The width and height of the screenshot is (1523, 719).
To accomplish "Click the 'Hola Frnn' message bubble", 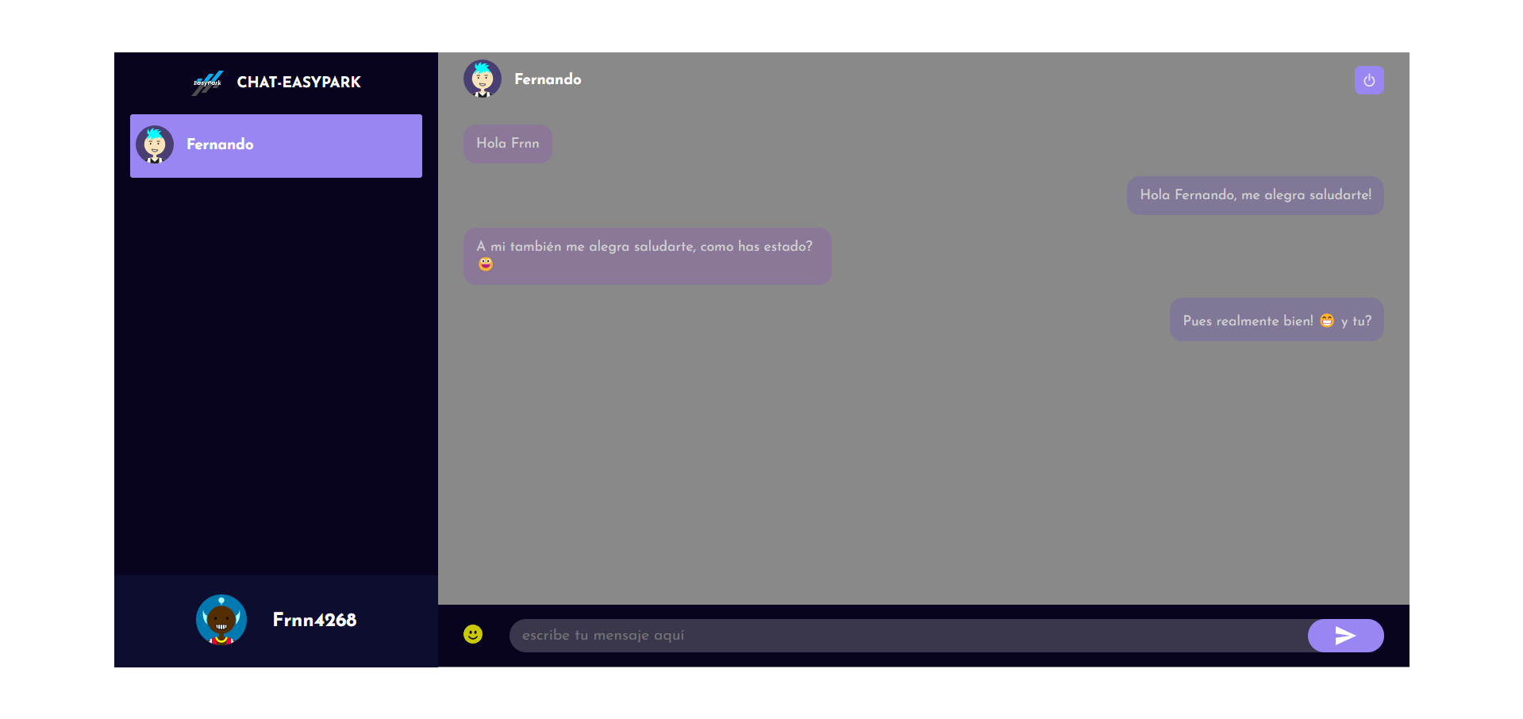I will coord(508,144).
